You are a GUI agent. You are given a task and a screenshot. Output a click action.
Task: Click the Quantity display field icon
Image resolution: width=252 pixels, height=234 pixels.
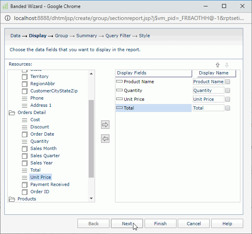tap(119, 90)
